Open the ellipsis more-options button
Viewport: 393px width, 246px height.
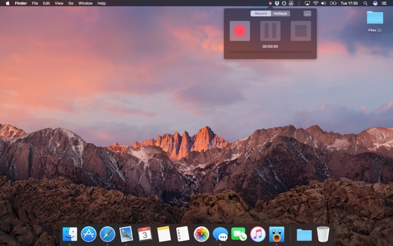[307, 14]
